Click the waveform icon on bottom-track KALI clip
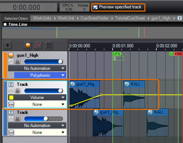The height and width of the screenshot is (143, 183). tap(150, 112)
